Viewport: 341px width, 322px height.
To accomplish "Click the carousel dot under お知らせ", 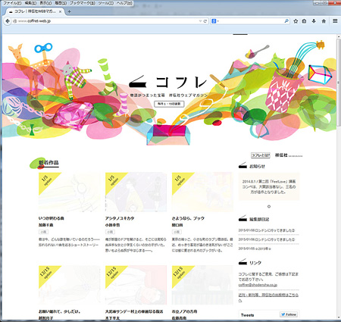I will pyautogui.click(x=269, y=206).
